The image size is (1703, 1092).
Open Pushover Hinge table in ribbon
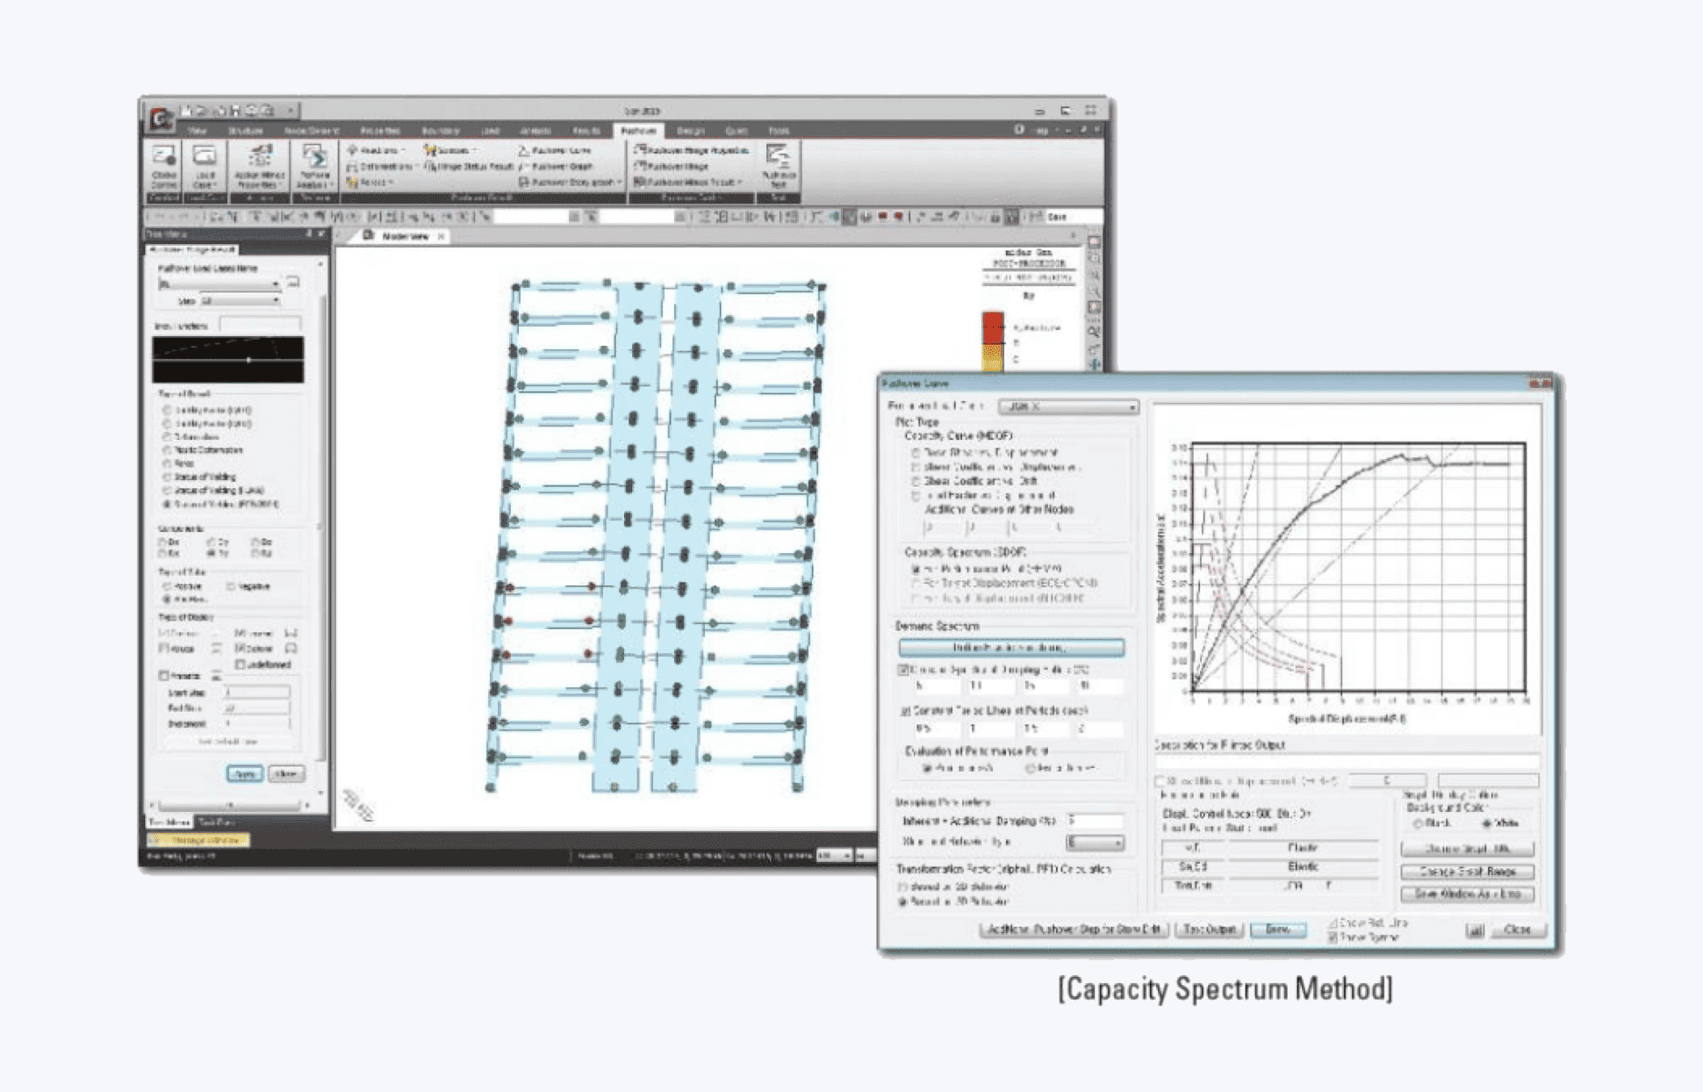(672, 166)
